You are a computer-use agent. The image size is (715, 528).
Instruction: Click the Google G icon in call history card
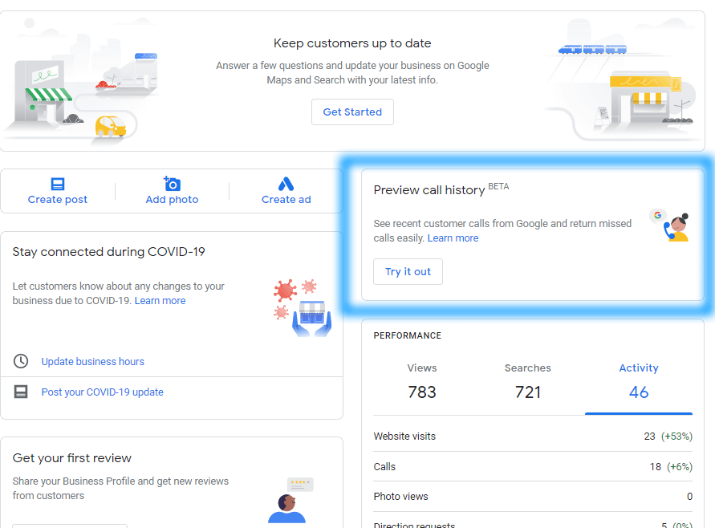[x=657, y=215]
